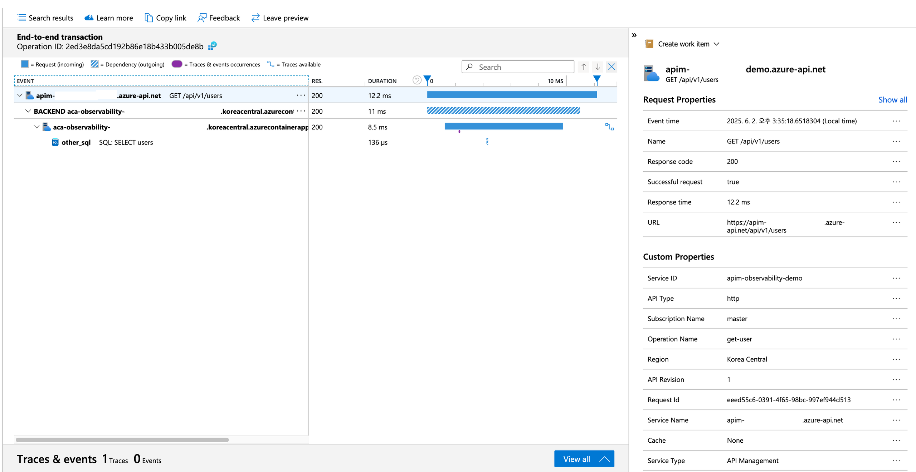Viewport: 916px width, 472px height.
Task: Click the EVENT column header
Action: point(161,81)
